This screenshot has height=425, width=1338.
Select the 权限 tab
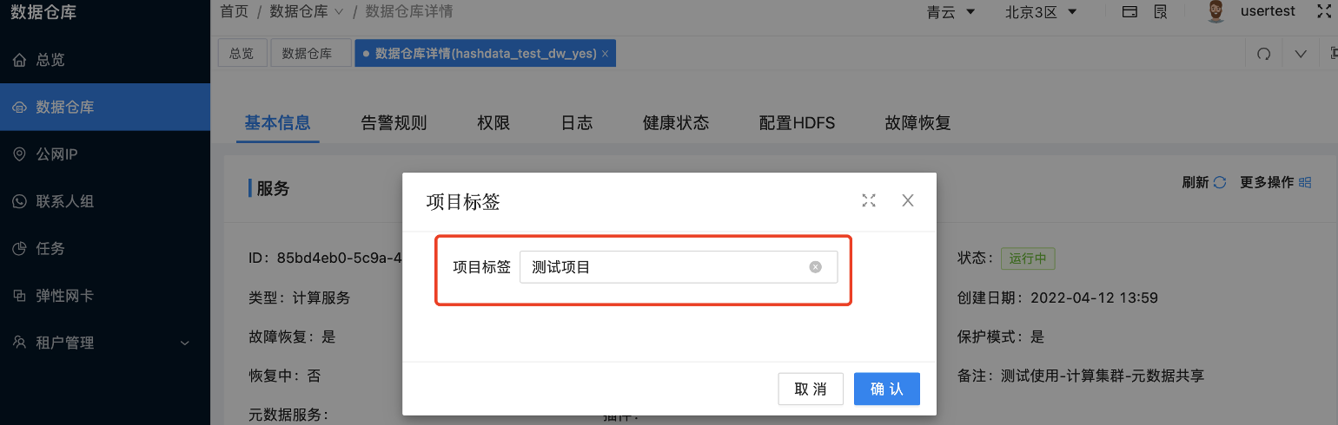[x=493, y=123]
